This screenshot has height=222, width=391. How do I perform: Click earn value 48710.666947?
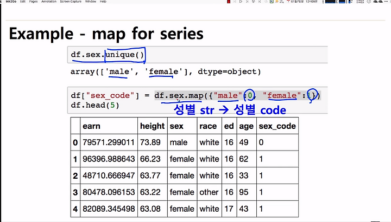click(109, 175)
